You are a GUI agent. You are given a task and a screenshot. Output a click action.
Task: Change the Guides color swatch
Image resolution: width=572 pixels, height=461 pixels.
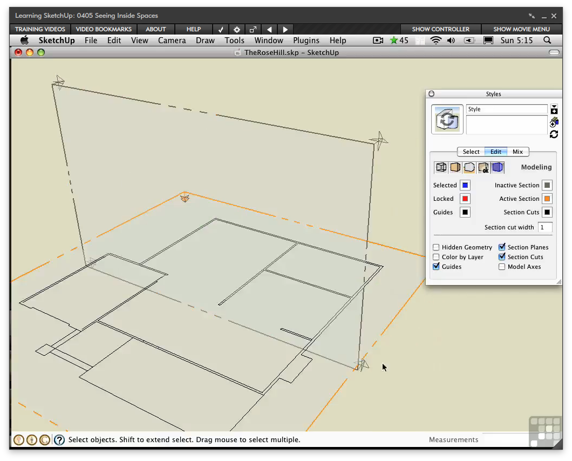point(465,212)
